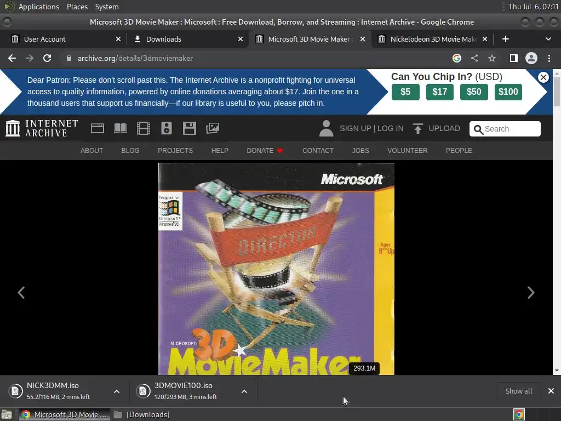The height and width of the screenshot is (421, 561).
Task: Click the LOG IN link
Action: click(390, 128)
